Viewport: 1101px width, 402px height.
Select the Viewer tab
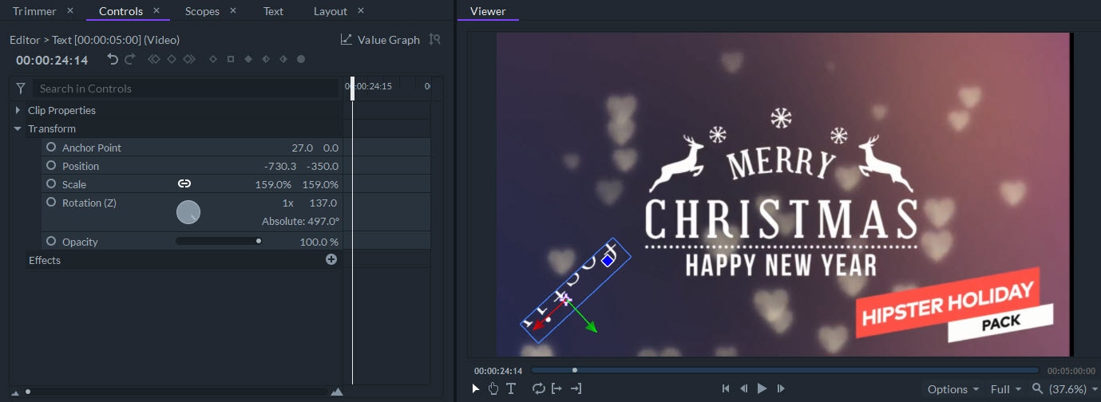[x=488, y=11]
